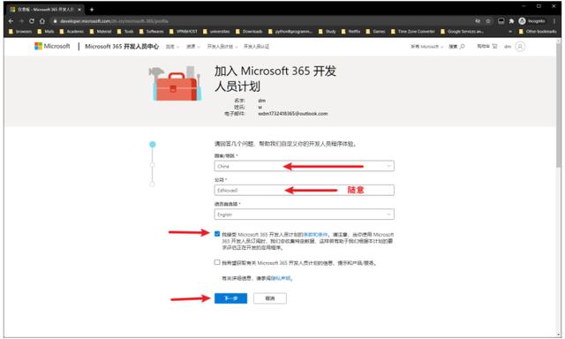Open the Chrome three-dot menu
This screenshot has height=339, width=565.
click(x=554, y=21)
